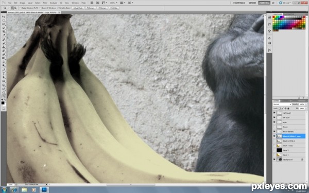Select the Eyedropper tool
309x193 pixels.
coord(4,36)
